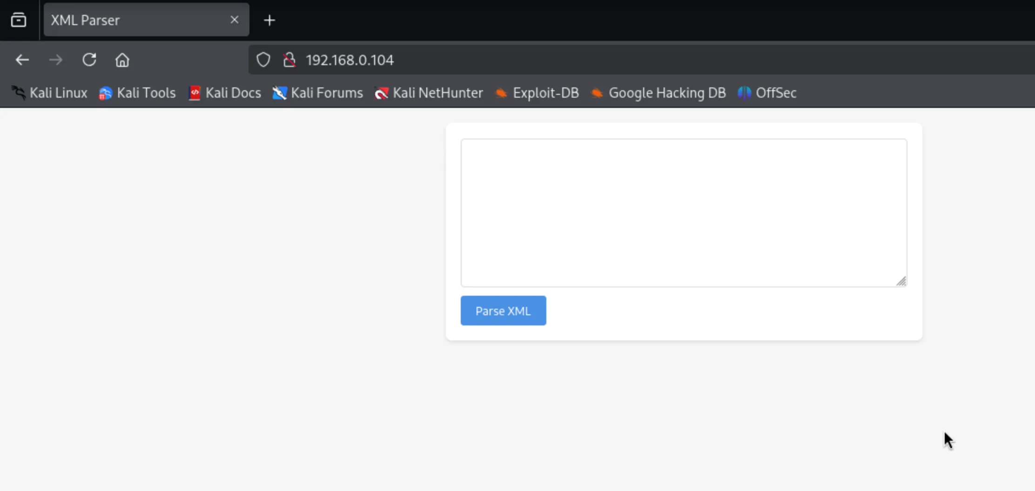Open the Exploit-DB bookmark
The height and width of the screenshot is (491, 1035).
point(537,93)
